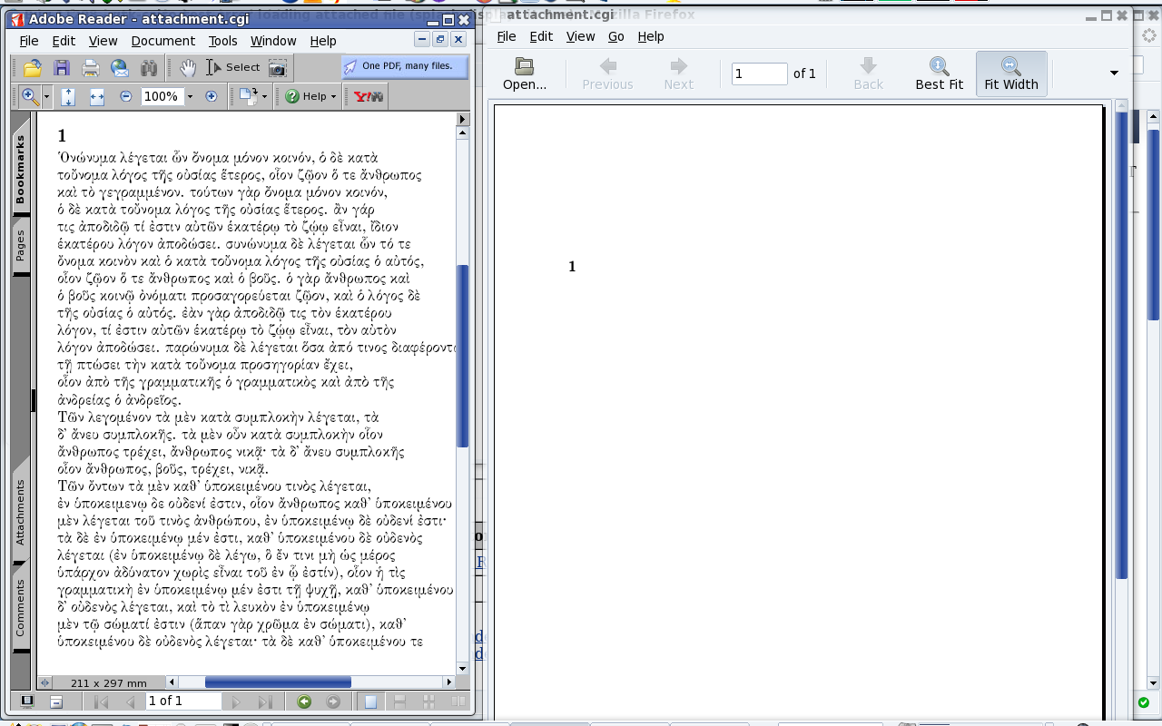Click the horizontal scrollbar thumb in Adobe Reader

pos(278,682)
